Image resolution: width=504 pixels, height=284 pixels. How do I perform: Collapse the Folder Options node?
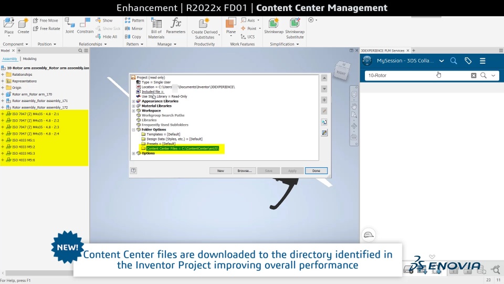coord(134,130)
